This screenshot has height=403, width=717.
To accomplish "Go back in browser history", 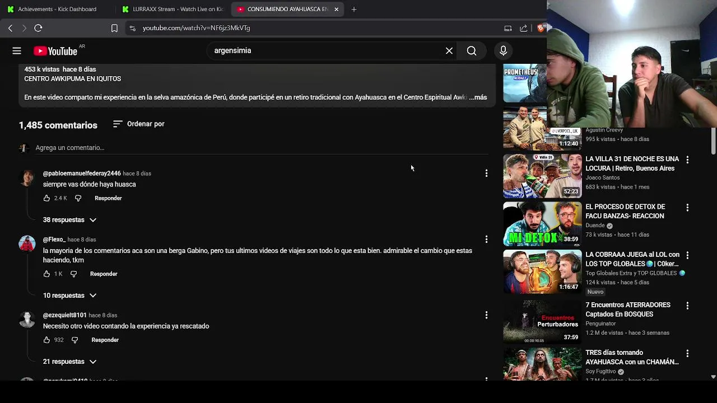I will click(x=10, y=28).
